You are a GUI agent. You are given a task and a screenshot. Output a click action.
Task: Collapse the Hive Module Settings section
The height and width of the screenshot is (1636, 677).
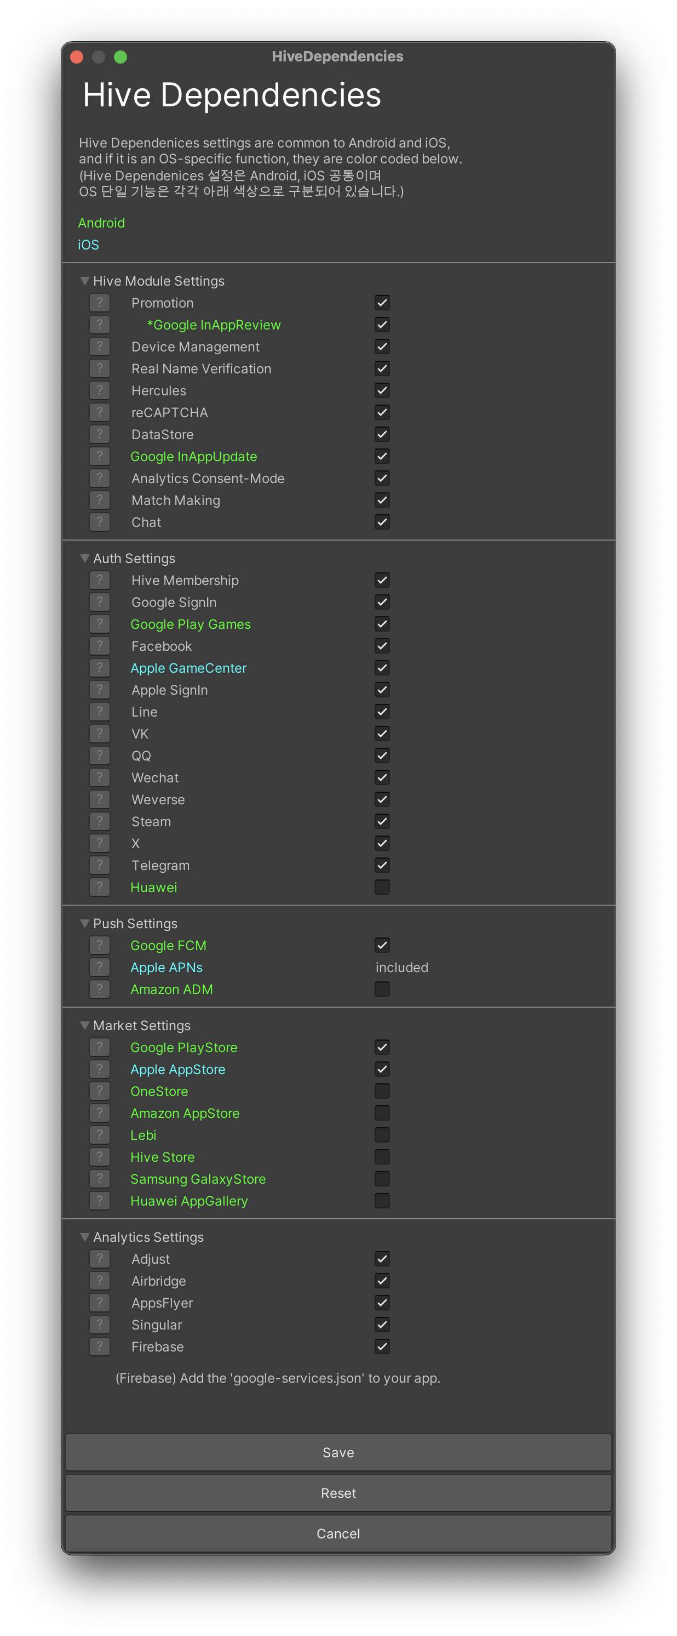click(84, 281)
